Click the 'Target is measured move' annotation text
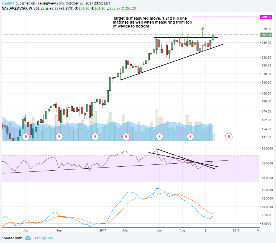276x243 pixels. (152, 22)
